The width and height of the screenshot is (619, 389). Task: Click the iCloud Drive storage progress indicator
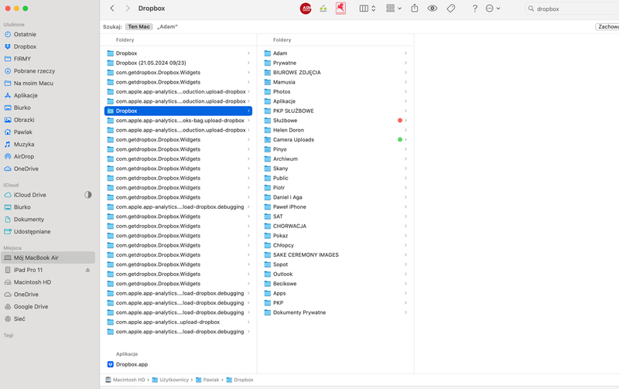click(87, 195)
